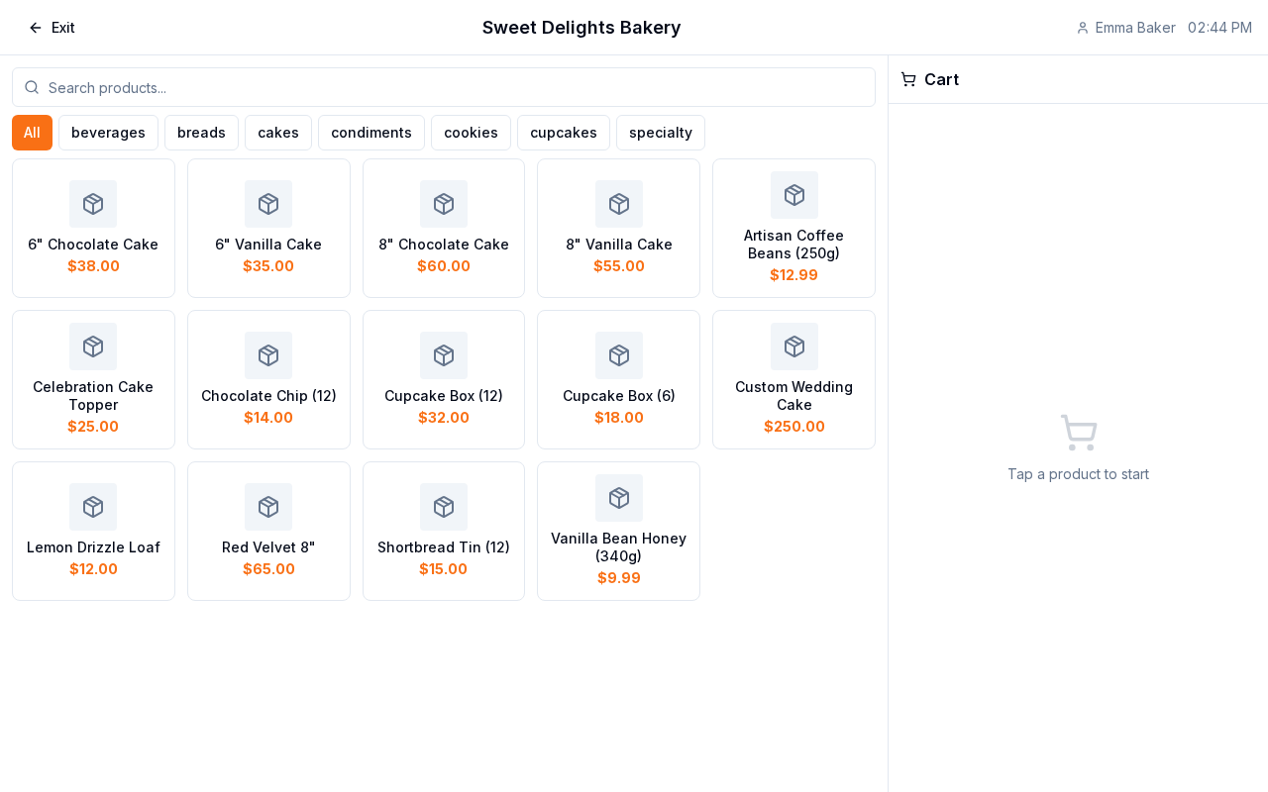The height and width of the screenshot is (792, 1268).
Task: Add Red Velvet 8" to the cart
Action: pyautogui.click(x=268, y=531)
